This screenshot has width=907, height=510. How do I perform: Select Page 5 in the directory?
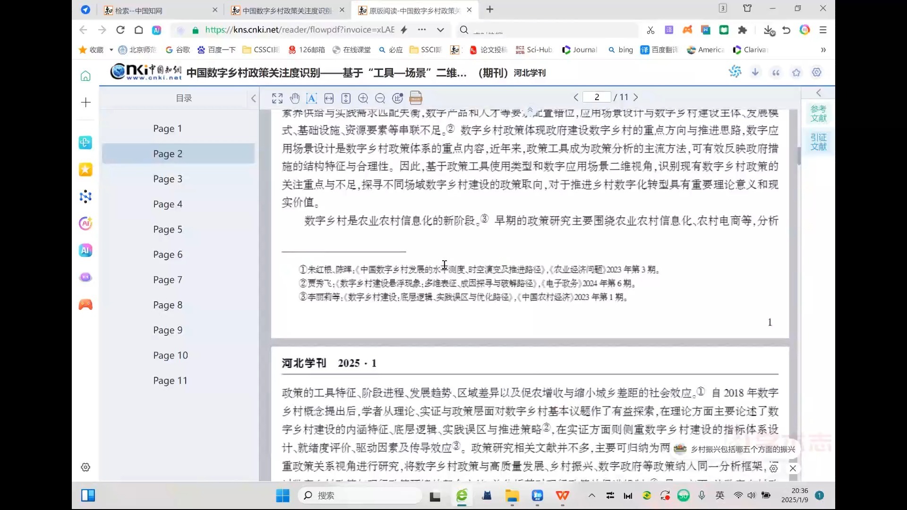pos(168,229)
